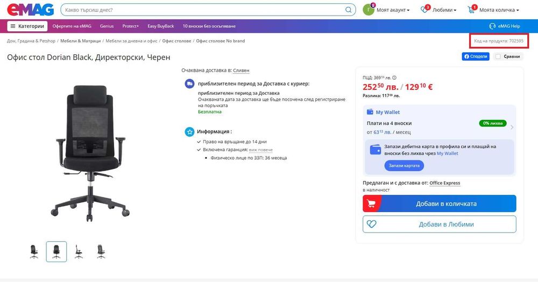Click the product title Офис стол Dorian Black
Image resolution: width=538 pixels, height=282 pixels.
point(89,57)
